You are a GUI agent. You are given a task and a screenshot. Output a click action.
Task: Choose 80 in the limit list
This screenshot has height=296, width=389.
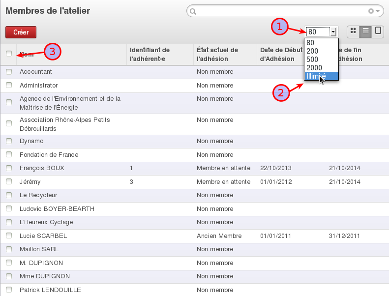(321, 43)
